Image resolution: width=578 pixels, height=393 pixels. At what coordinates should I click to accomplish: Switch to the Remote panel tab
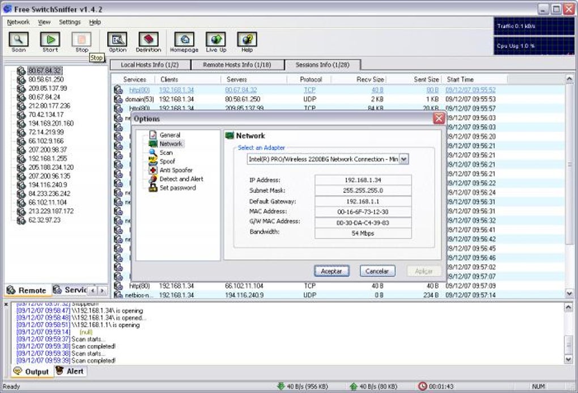(x=26, y=290)
